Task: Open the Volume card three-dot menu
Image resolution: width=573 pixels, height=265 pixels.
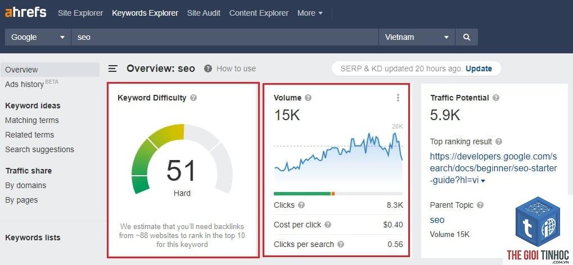Action: 398,98
